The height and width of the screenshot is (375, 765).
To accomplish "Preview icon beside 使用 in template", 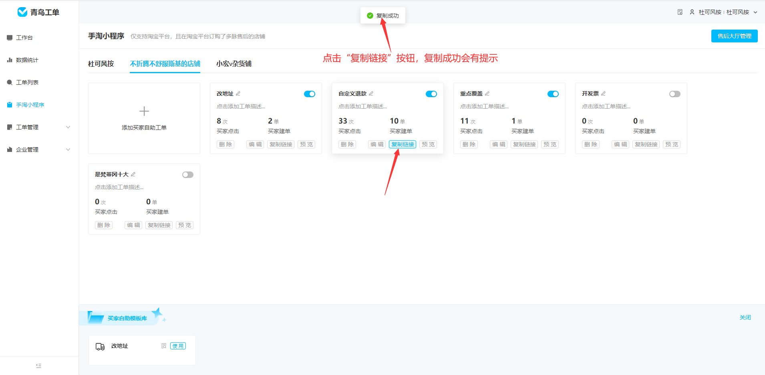I will [164, 346].
